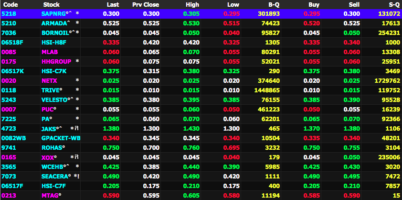
Task: Click TRIVE buy quantity 1448865
Action: pos(267,90)
